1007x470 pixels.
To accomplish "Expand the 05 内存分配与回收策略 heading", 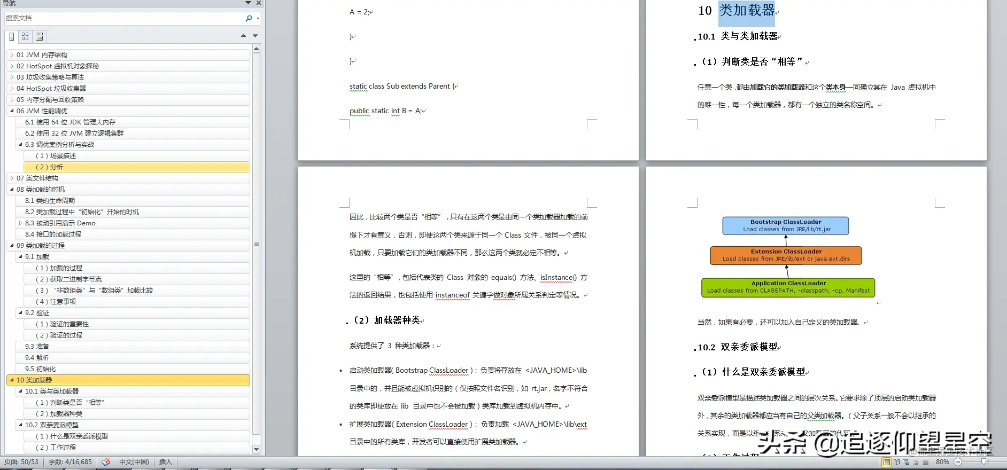I will [12, 100].
